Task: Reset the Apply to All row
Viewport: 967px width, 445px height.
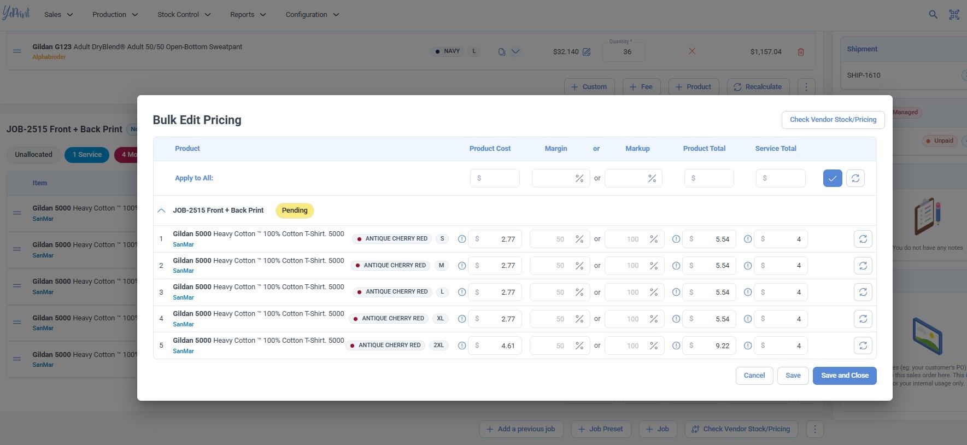Action: tap(855, 178)
